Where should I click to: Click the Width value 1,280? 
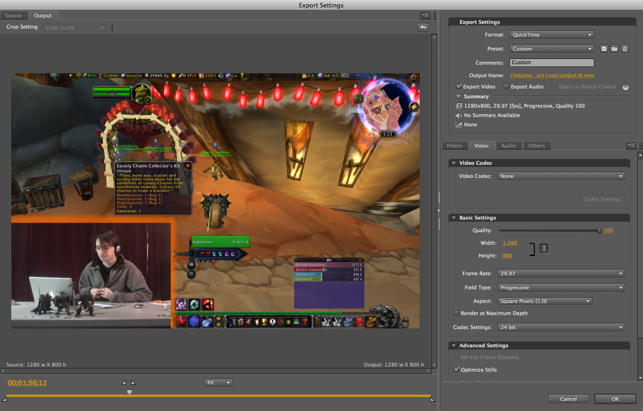(x=510, y=243)
